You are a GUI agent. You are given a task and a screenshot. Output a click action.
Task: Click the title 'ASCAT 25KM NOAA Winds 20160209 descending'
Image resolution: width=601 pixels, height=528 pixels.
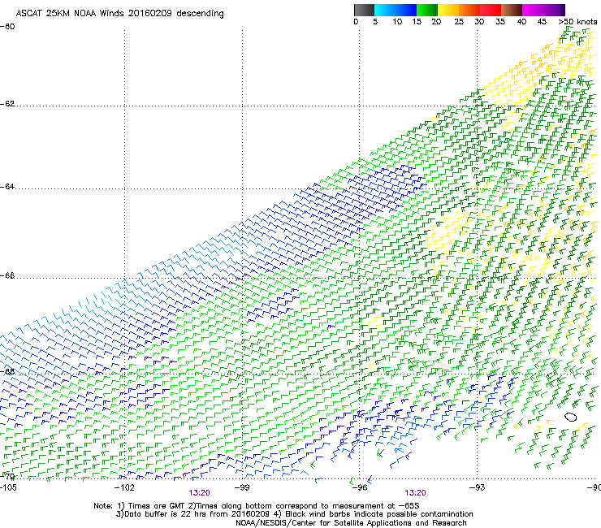click(120, 14)
